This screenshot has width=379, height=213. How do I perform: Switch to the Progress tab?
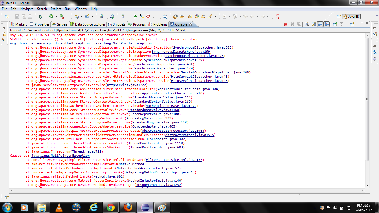(137, 24)
